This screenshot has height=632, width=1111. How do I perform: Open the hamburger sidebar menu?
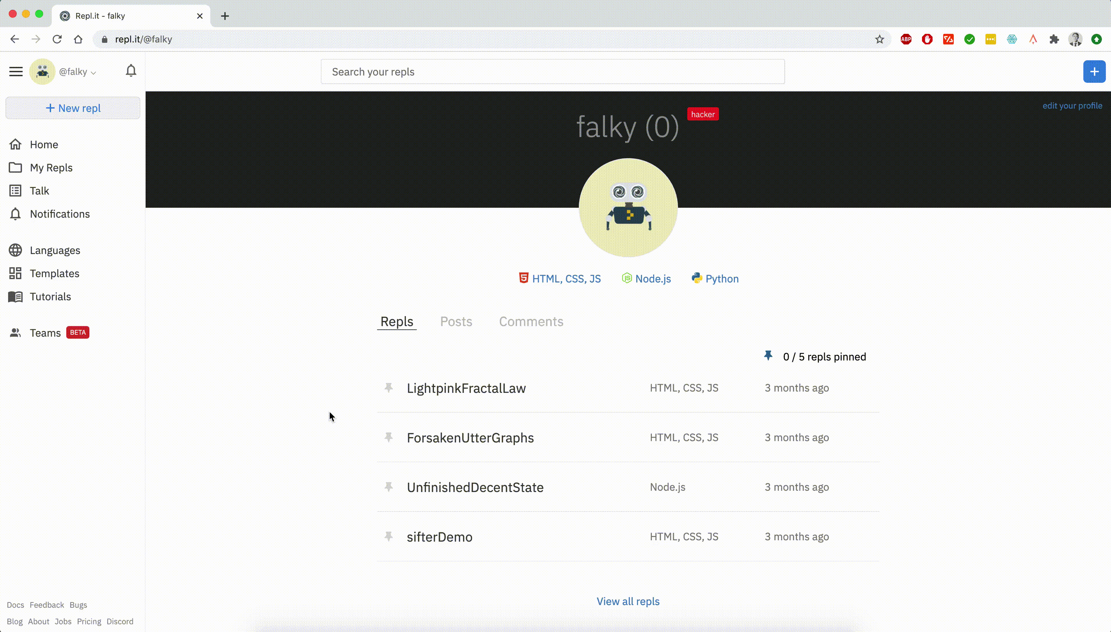[16, 72]
